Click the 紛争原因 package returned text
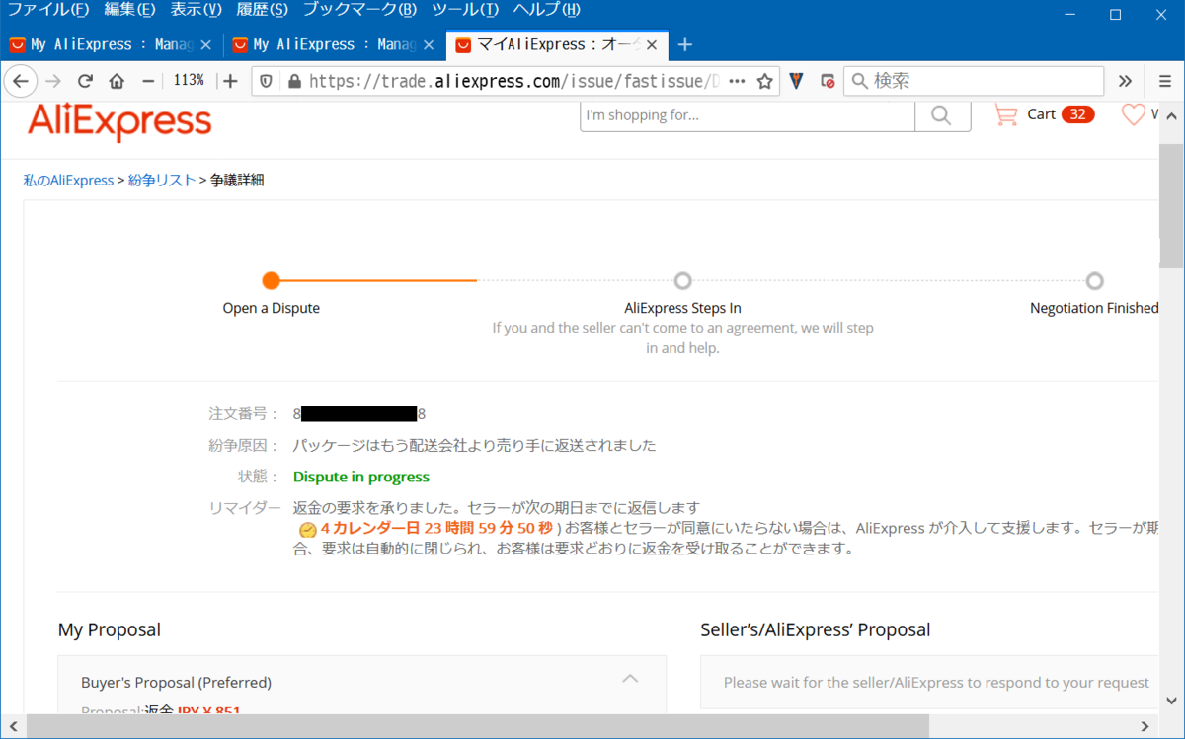Screen dimensions: 1185x739 pyautogui.click(x=474, y=445)
